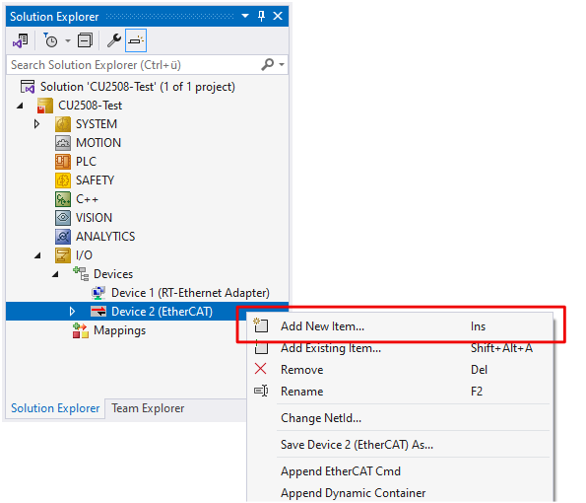Select the C++ tree label

(87, 199)
